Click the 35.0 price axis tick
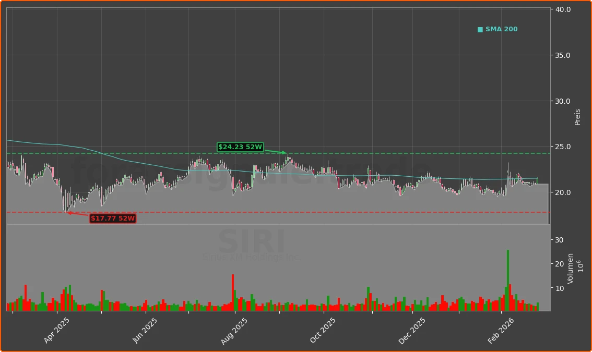 563,55
